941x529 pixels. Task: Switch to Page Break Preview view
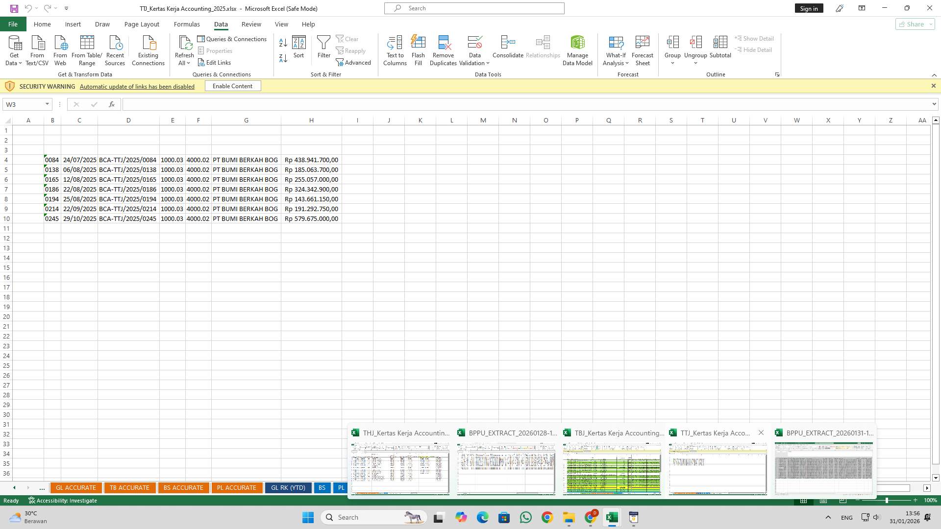point(843,500)
